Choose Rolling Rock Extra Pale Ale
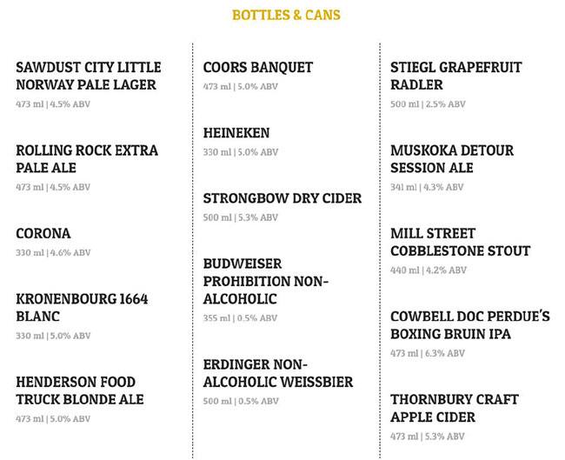 tap(87, 159)
